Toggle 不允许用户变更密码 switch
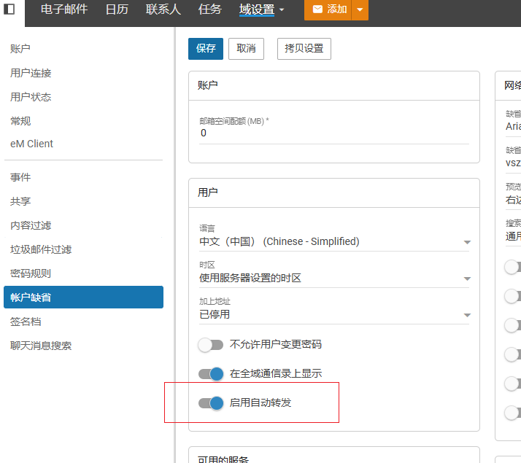The image size is (521, 463). 211,345
